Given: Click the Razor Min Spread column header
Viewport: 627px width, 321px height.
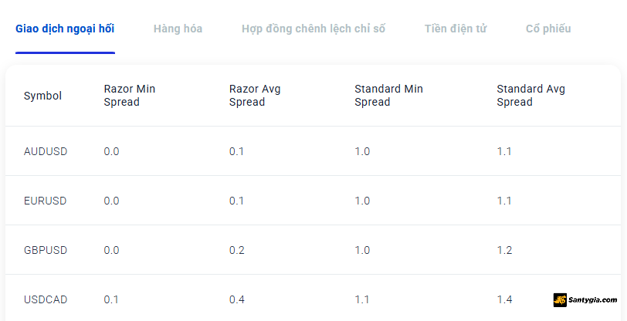Looking at the screenshot, I should 130,96.
